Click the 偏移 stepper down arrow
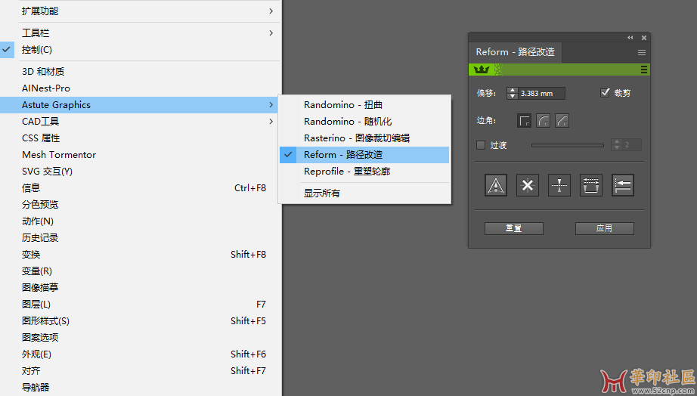697x396 pixels. click(x=513, y=96)
